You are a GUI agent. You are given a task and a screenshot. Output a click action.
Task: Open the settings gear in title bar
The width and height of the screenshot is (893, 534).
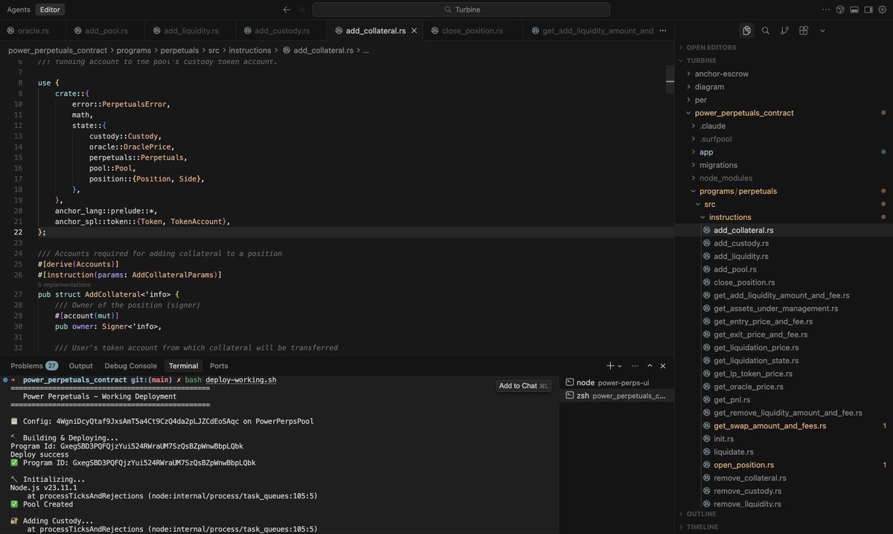coord(881,10)
